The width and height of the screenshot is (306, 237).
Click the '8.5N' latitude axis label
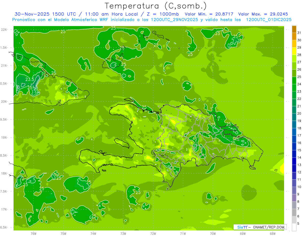pyautogui.click(x=4, y=155)
